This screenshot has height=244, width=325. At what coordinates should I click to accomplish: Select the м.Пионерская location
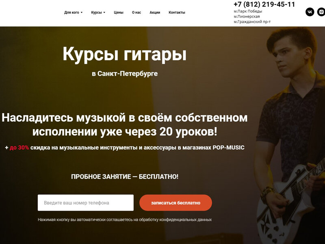click(x=247, y=16)
